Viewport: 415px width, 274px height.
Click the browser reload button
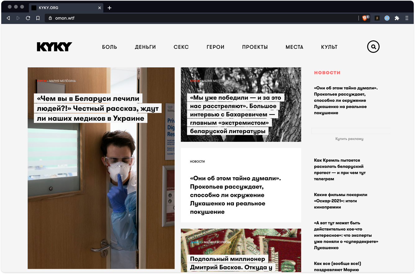(28, 18)
